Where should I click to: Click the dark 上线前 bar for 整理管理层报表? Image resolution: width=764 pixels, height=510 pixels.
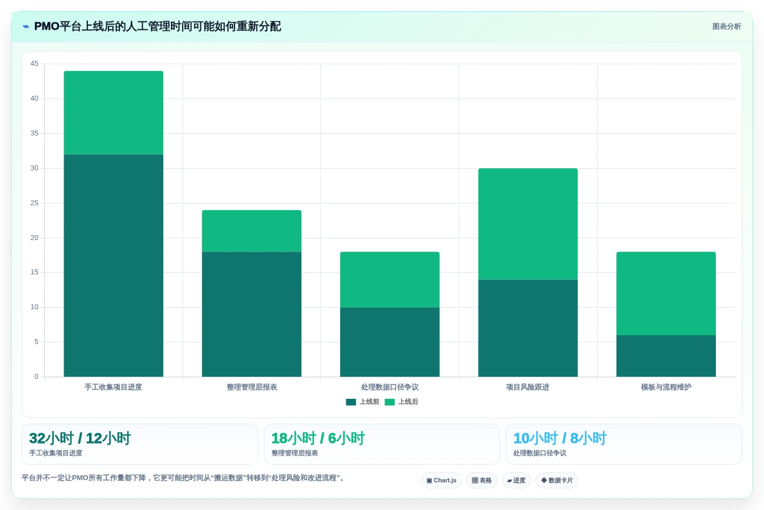coord(252,314)
